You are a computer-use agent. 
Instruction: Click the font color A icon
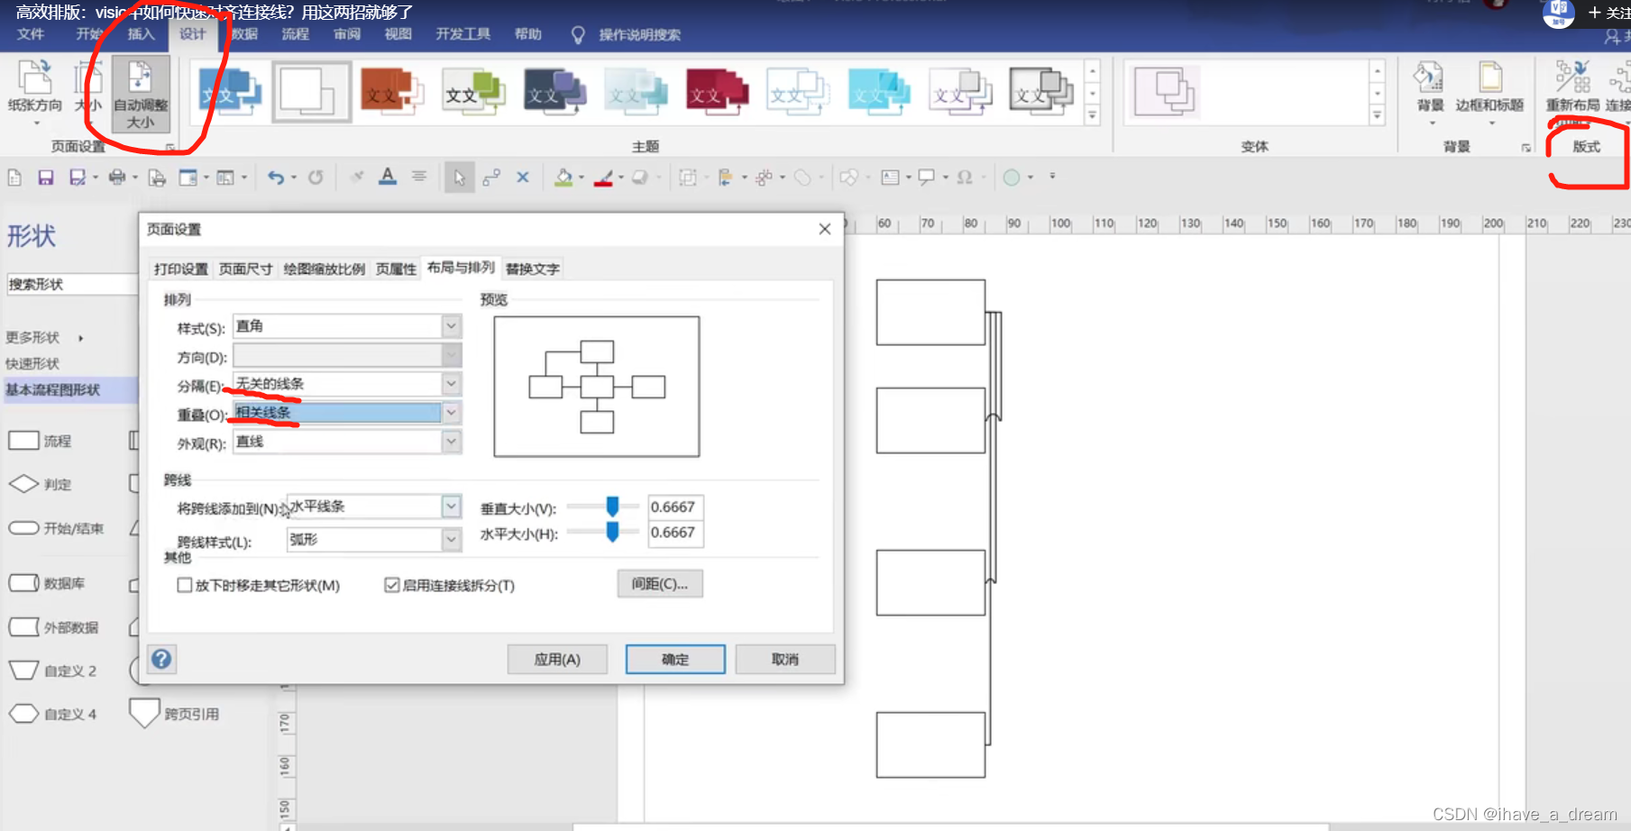388,177
